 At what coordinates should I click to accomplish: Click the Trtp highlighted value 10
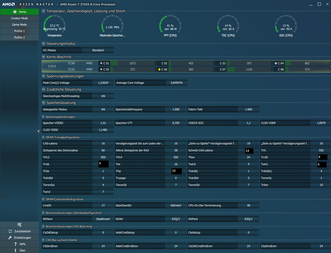pyautogui.click(x=177, y=171)
